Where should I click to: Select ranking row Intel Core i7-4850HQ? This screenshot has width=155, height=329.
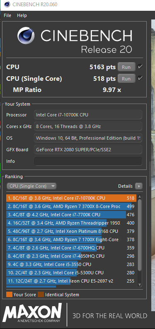point(71,256)
